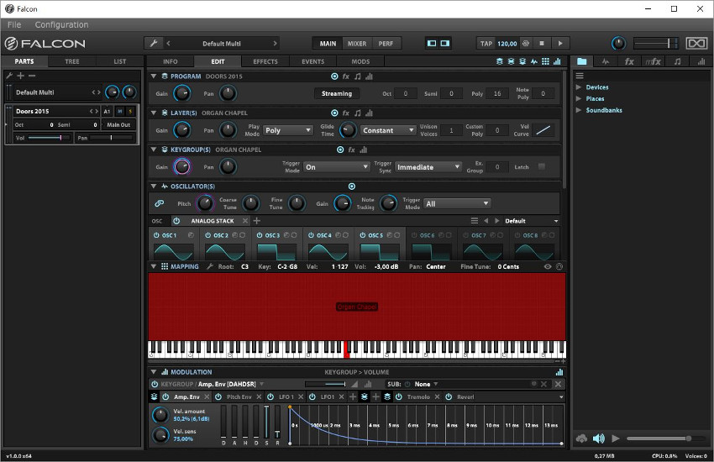This screenshot has height=462, width=714.
Task: Expand Soundbanks in browser tree
Action: [578, 110]
